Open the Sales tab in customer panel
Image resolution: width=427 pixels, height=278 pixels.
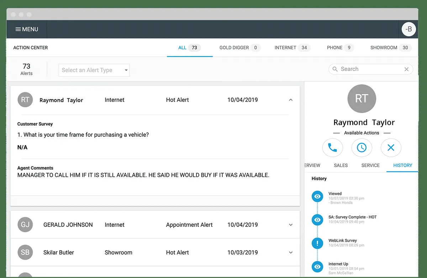pos(341,165)
